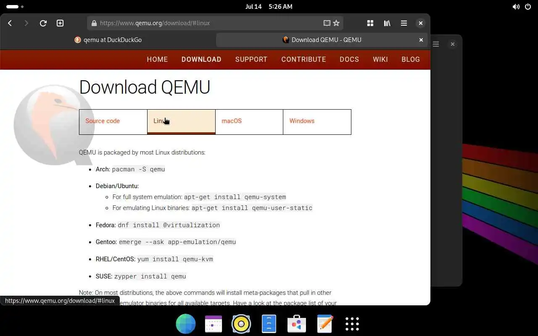The height and width of the screenshot is (336, 538).
Task: Click 'yum install qemu-kvm' command text
Action: [x=175, y=259]
